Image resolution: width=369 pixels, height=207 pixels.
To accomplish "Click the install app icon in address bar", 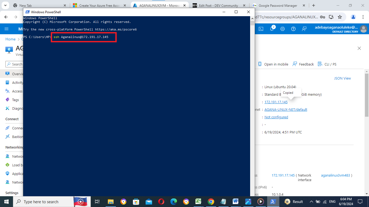I will click(x=331, y=17).
